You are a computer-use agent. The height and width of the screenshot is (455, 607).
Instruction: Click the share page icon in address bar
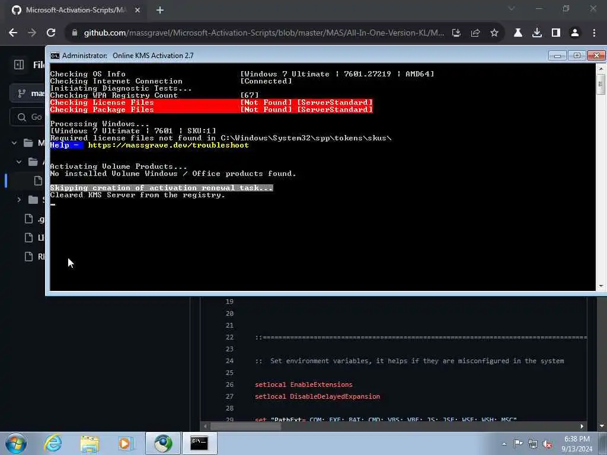pyautogui.click(x=475, y=33)
